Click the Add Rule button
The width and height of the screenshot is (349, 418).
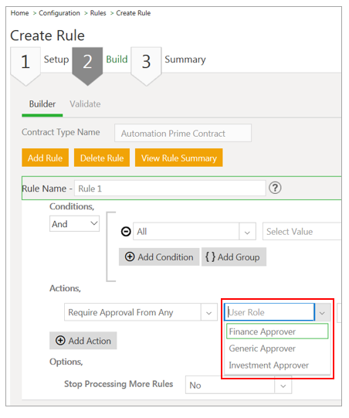pos(46,158)
